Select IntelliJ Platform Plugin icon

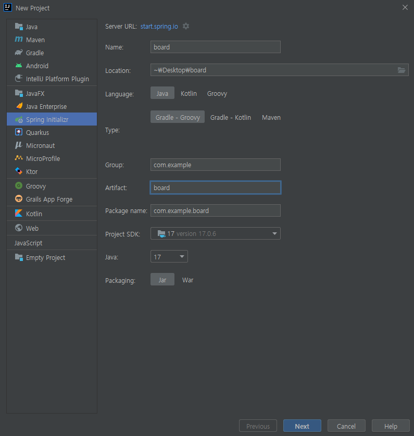(19, 79)
